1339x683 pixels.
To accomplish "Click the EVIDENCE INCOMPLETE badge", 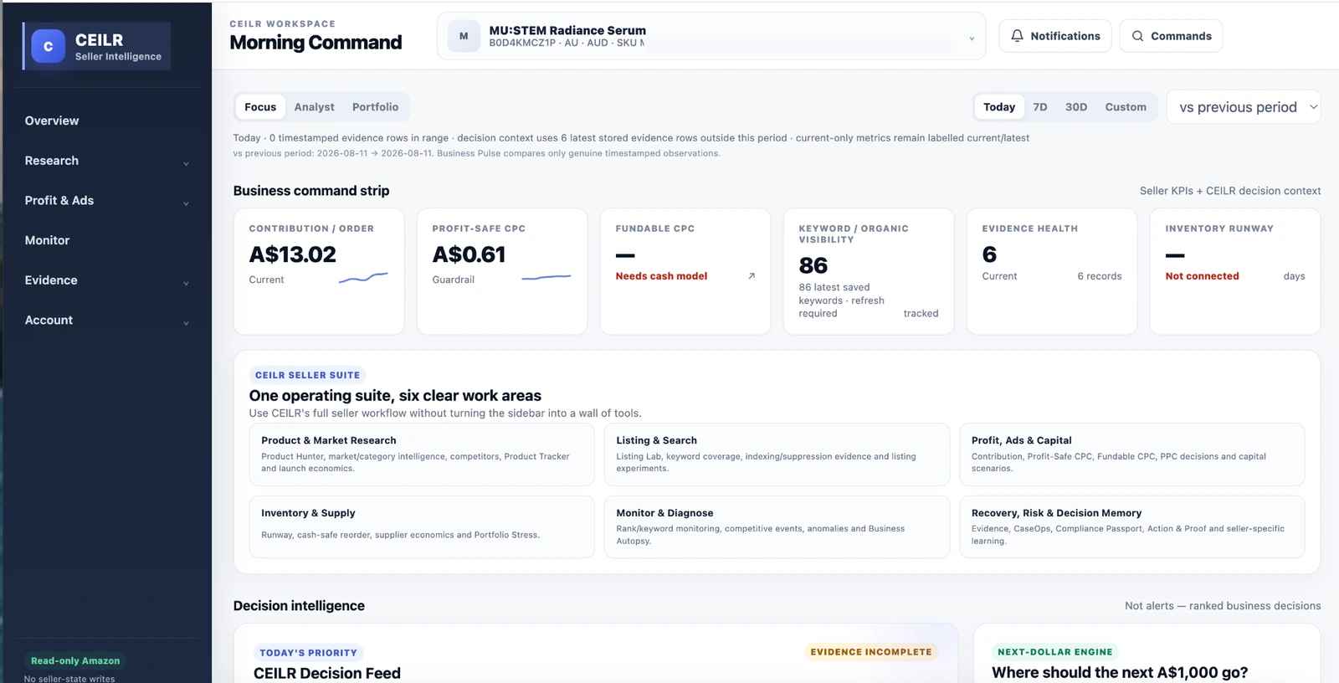I will click(x=870, y=652).
